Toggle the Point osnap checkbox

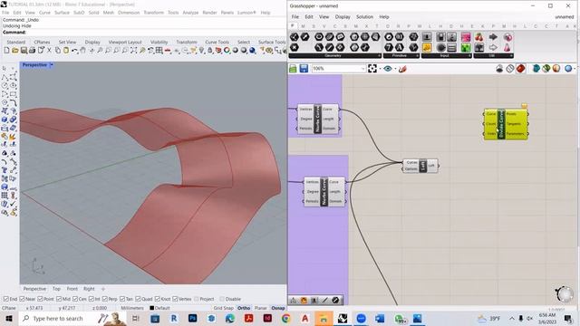[40, 299]
